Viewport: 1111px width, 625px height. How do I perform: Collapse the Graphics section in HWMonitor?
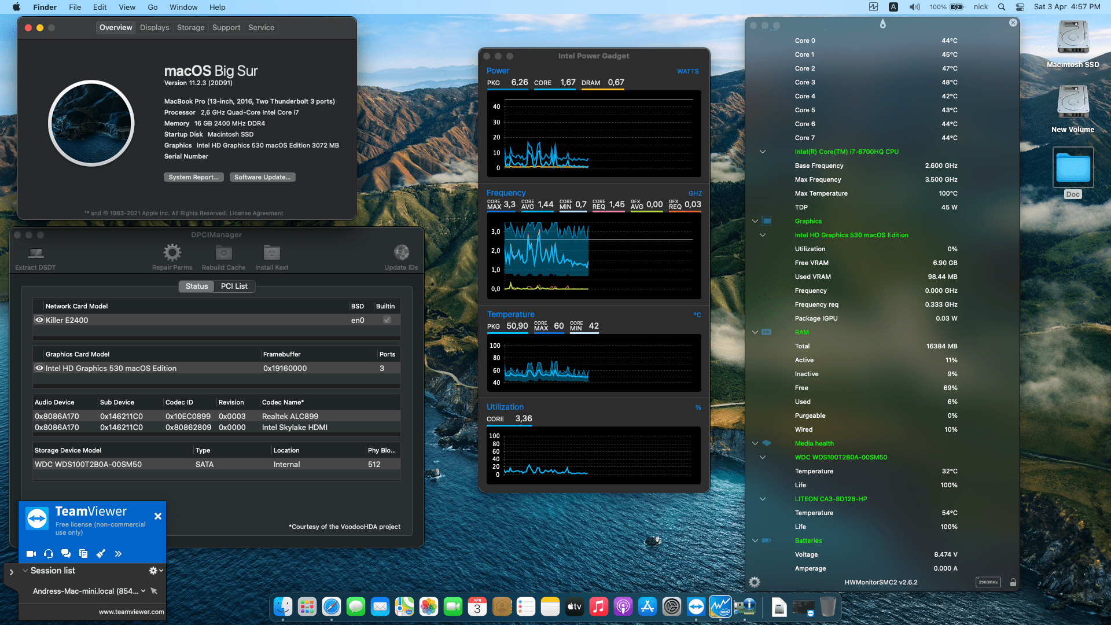755,221
